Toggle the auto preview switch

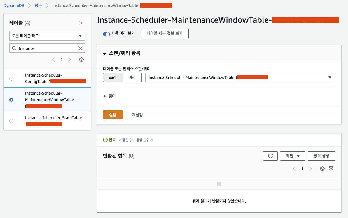[106, 34]
